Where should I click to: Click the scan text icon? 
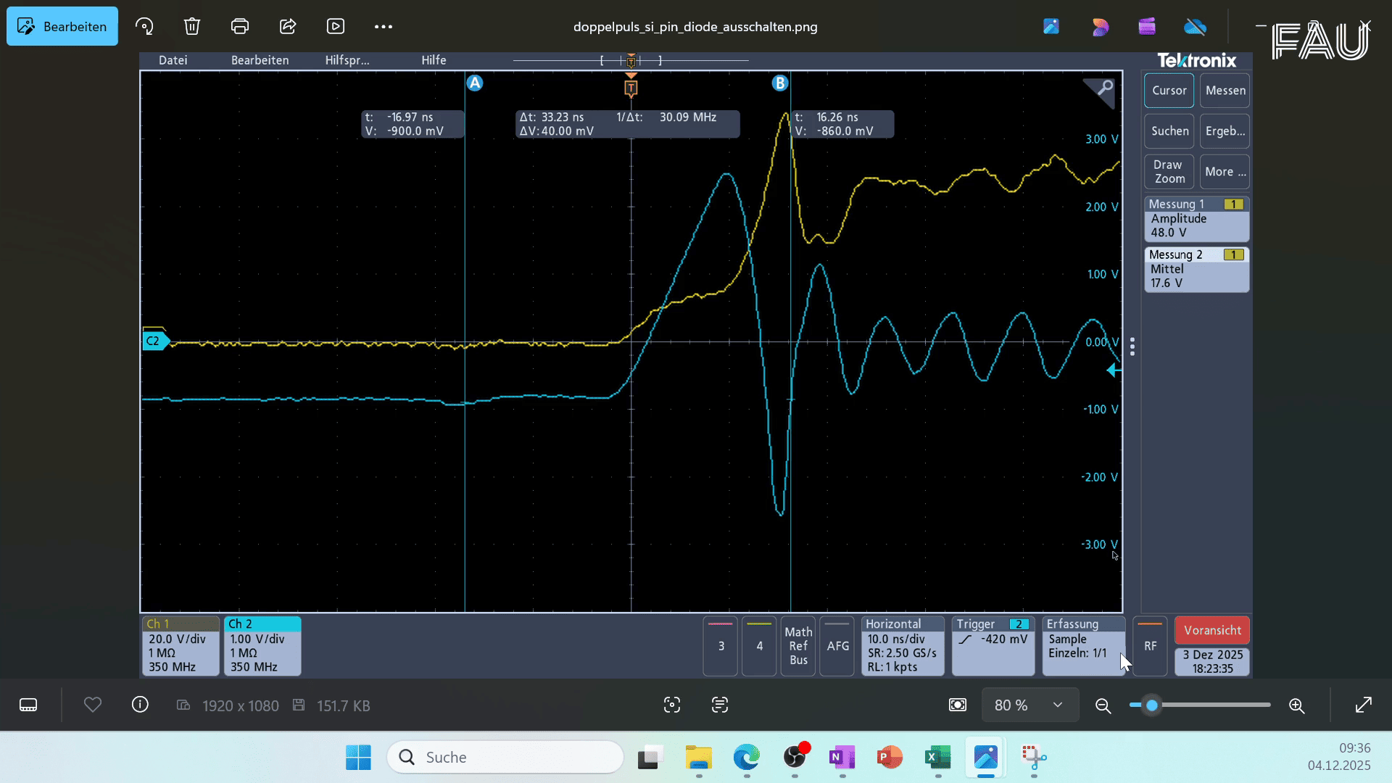click(x=719, y=705)
